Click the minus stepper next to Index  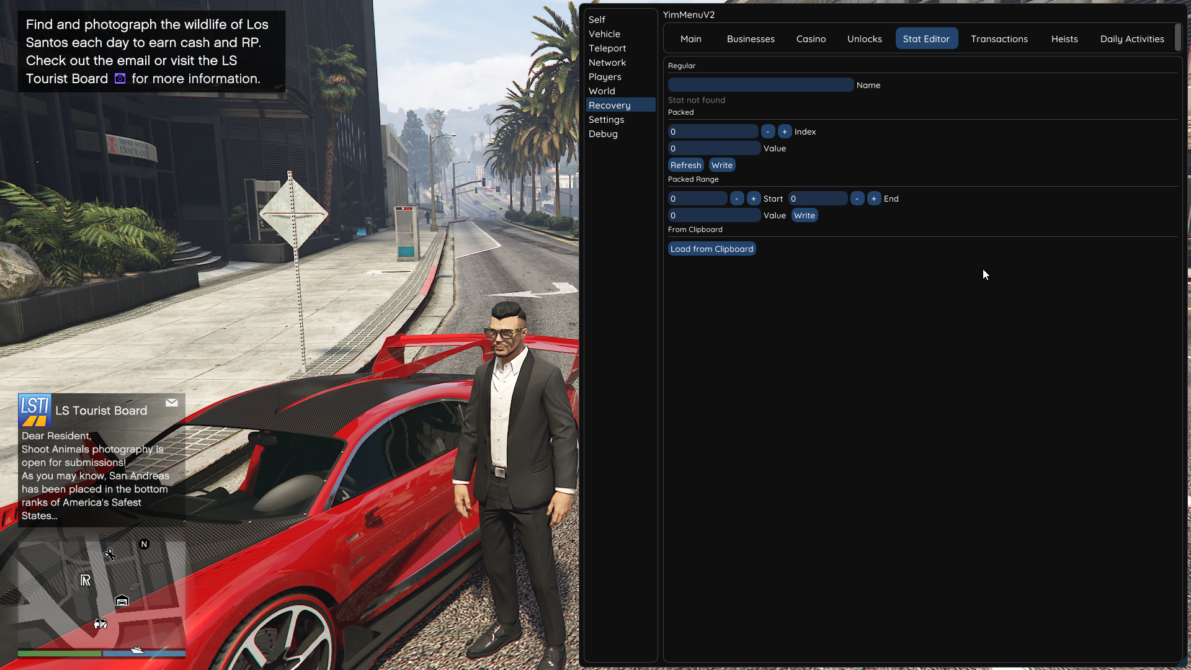[x=767, y=132]
